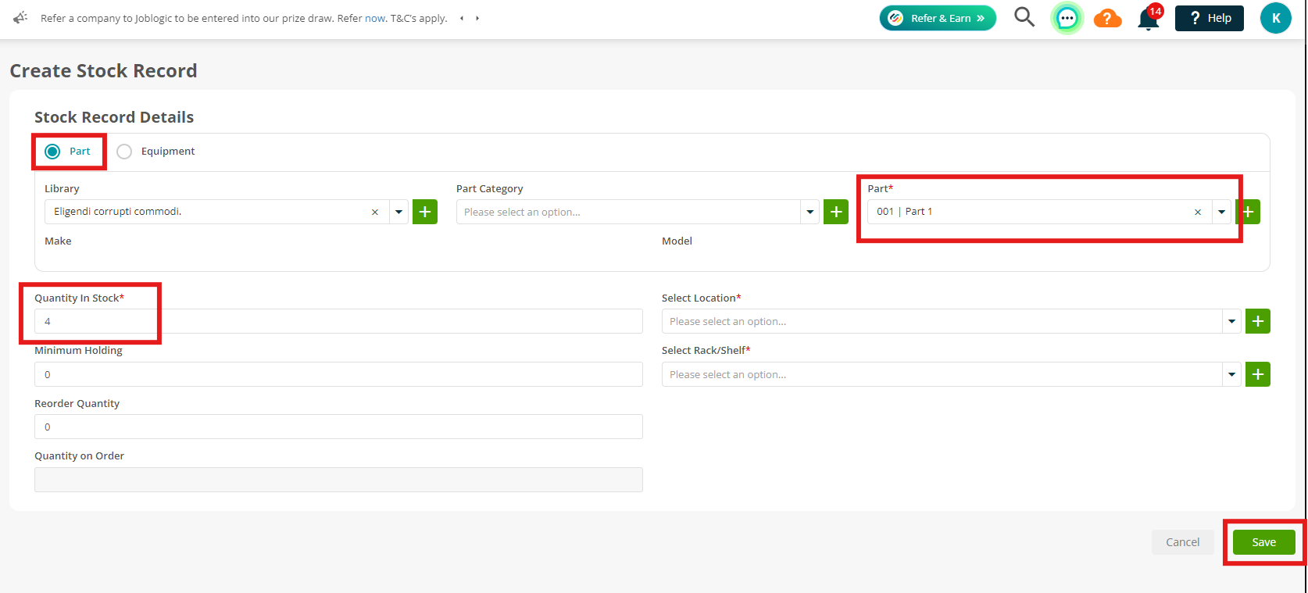
Task: Open the user profile avatar K
Action: click(x=1275, y=18)
